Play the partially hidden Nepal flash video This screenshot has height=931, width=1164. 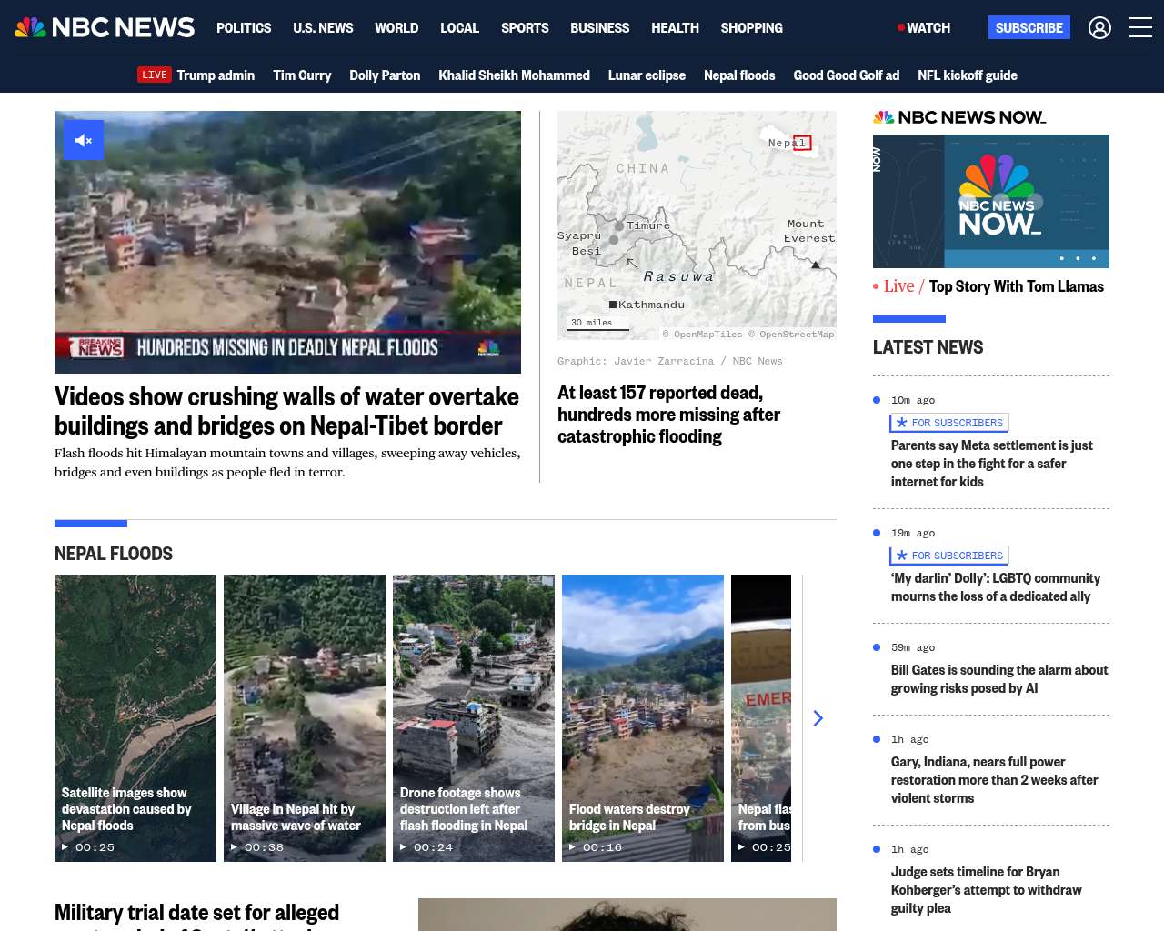pos(761,718)
